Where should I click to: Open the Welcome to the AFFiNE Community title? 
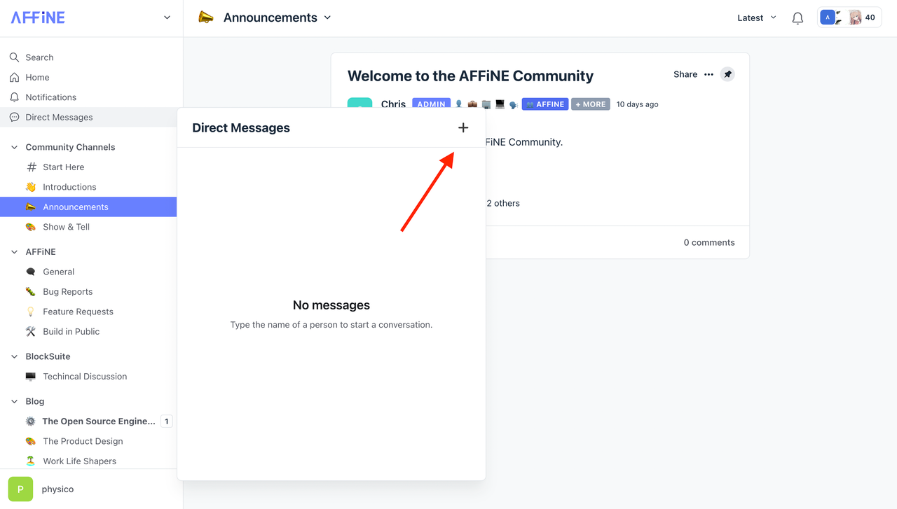click(x=470, y=76)
